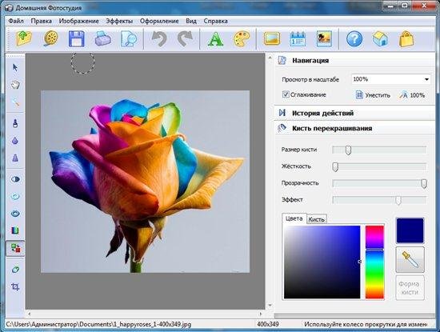This screenshot has width=440, height=332.
Task: Select the crop tool in left toolbar
Action: 15,286
